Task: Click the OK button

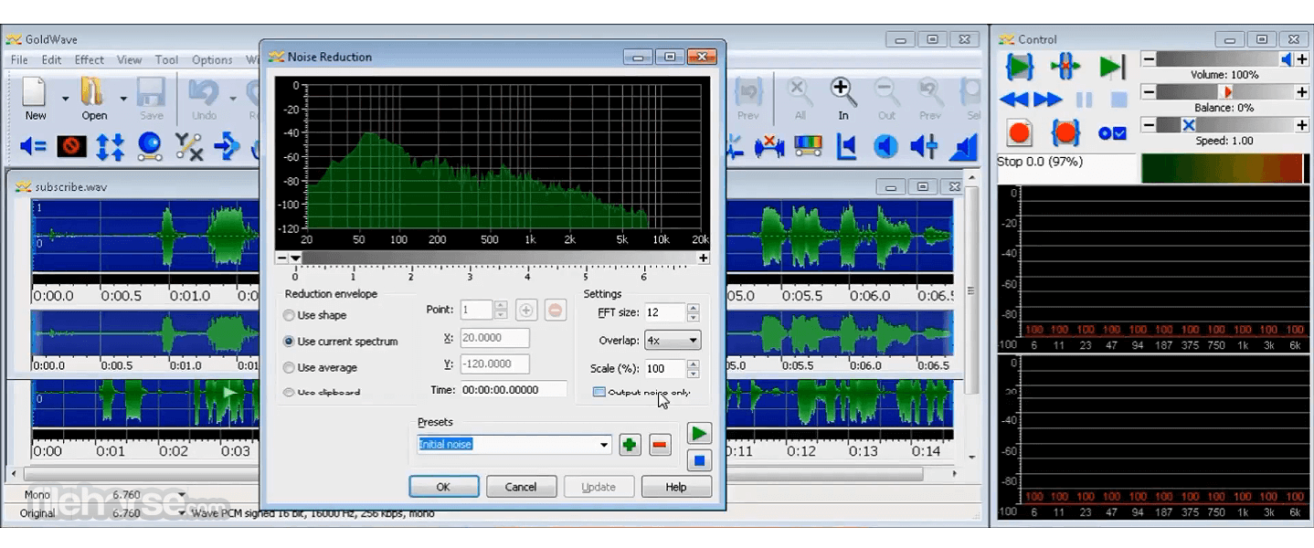Action: click(x=443, y=487)
